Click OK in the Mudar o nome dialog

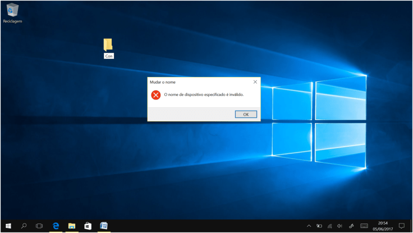coord(246,114)
